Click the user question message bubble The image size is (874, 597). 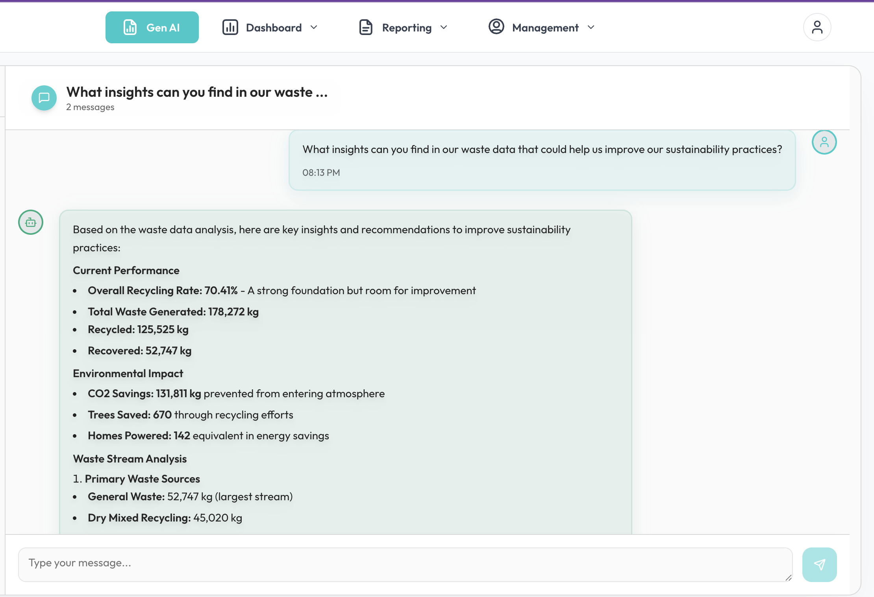tap(542, 160)
